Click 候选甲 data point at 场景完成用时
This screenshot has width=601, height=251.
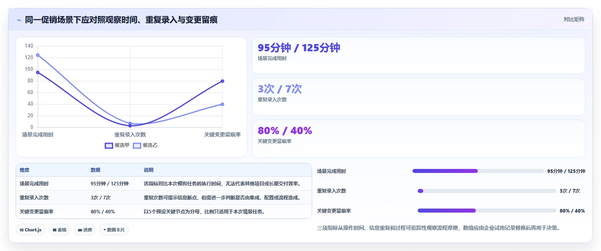point(38,72)
